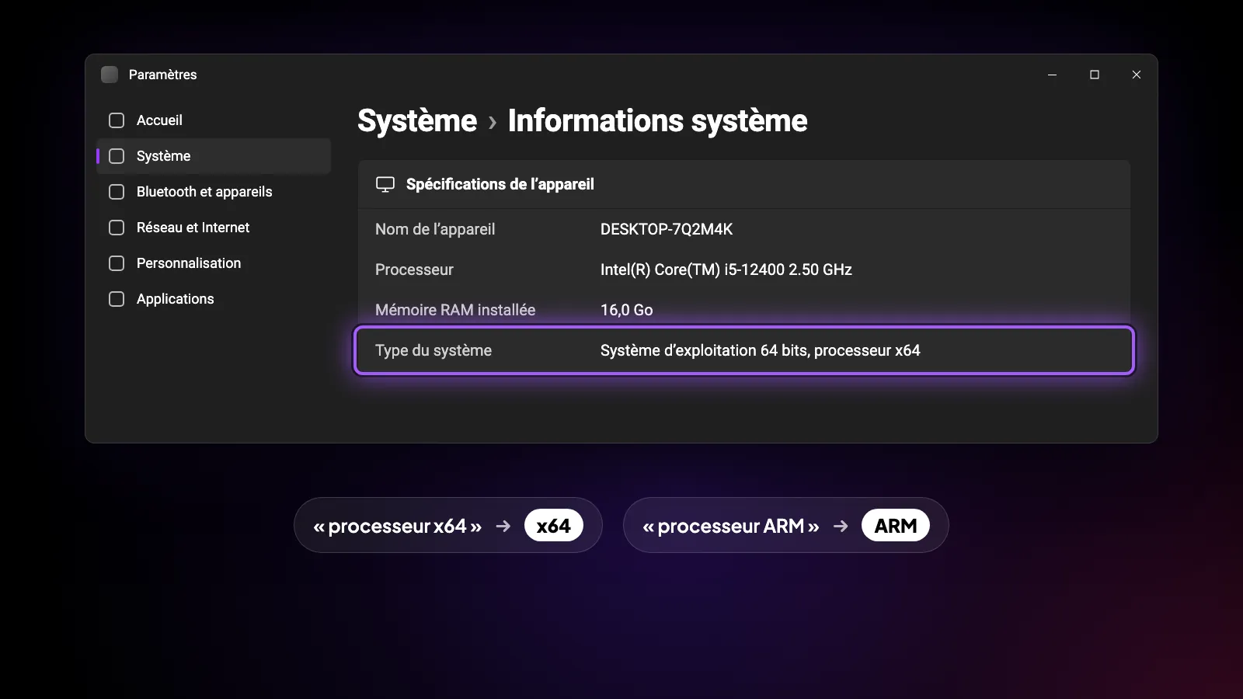This screenshot has height=699, width=1243.
Task: Select the Système d'exploitation 64 bits value
Action: 761,350
